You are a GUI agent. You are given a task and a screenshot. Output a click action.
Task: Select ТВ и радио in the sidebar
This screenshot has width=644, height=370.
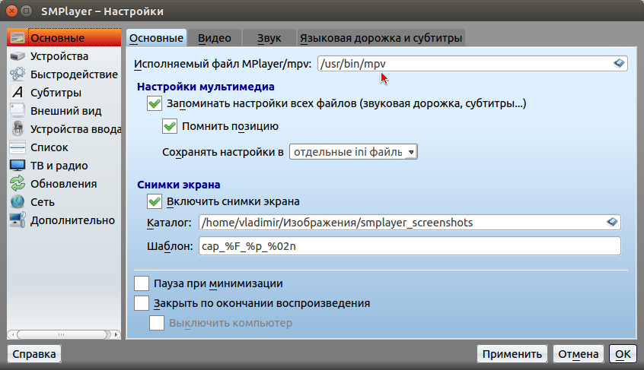[x=64, y=166]
